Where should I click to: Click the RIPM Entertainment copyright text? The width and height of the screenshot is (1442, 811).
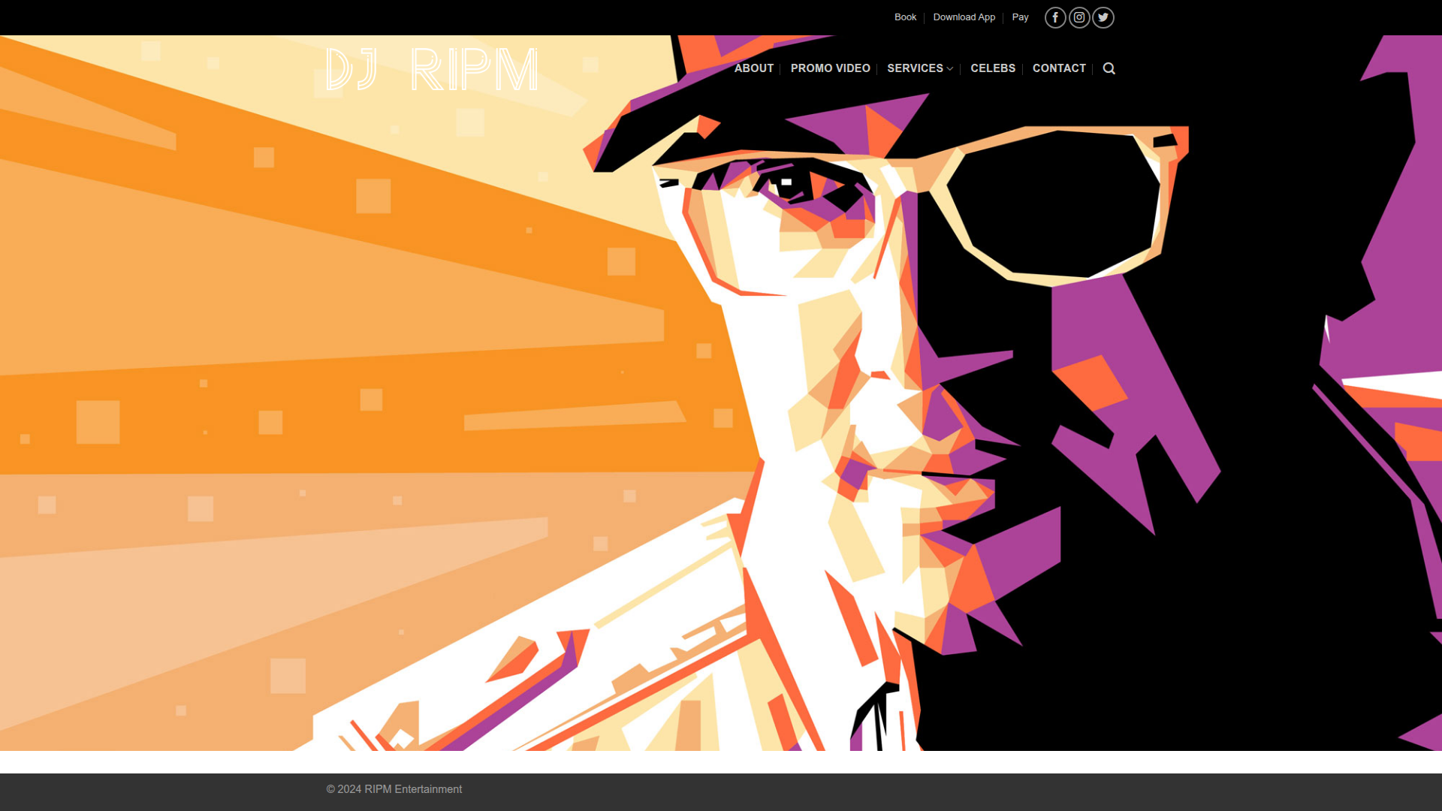(x=393, y=788)
